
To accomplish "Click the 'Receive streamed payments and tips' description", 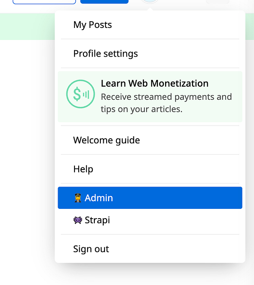I will click(166, 103).
